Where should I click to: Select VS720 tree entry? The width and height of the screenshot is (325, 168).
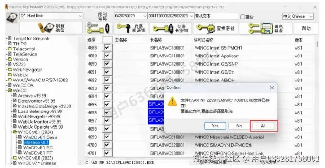coord(19,64)
